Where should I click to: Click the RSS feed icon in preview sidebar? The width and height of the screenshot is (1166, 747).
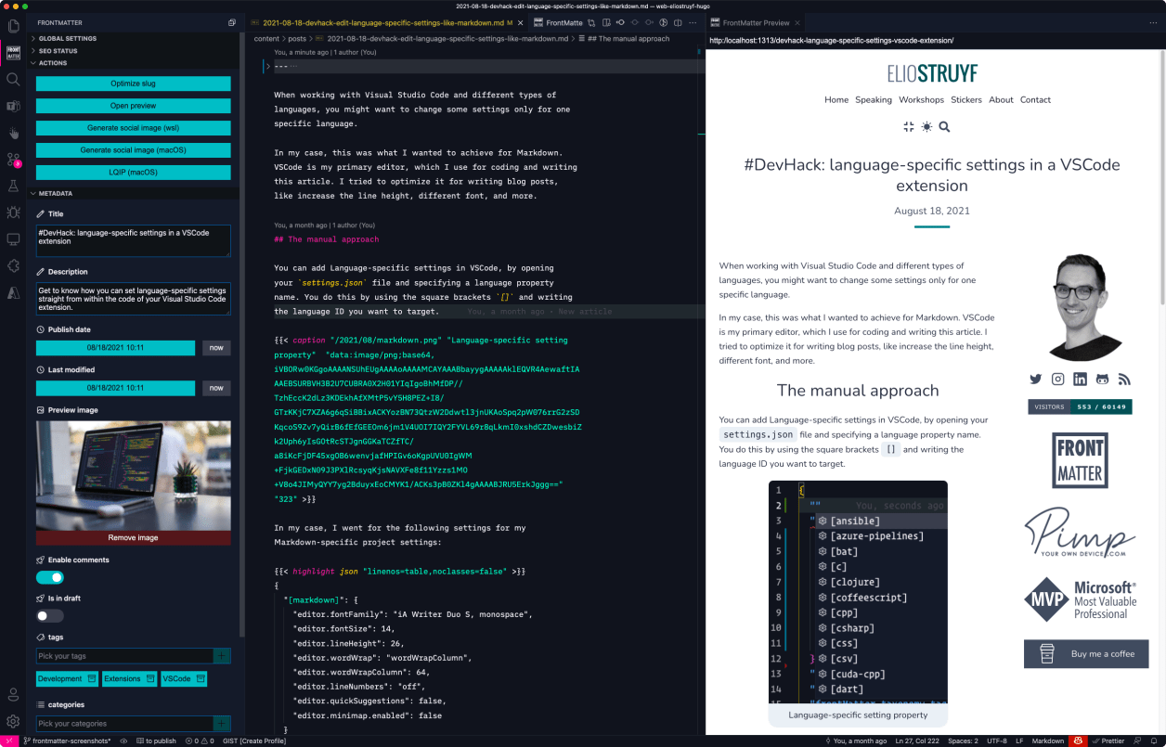pos(1124,379)
